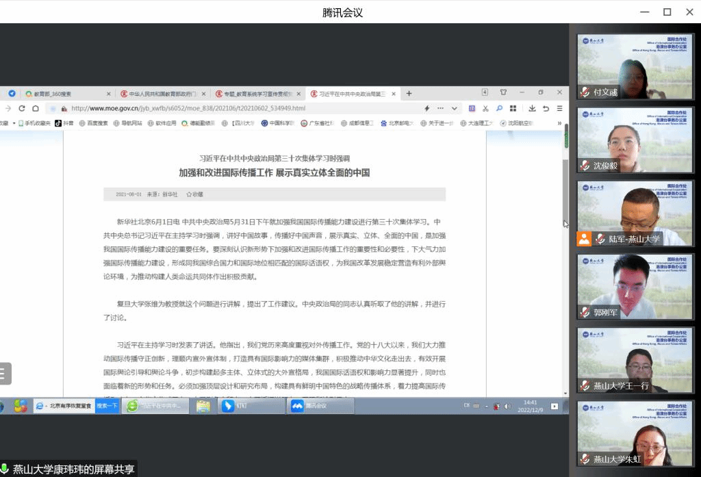Open the file explorer taskbar icon
701x477 pixels.
tap(203, 406)
